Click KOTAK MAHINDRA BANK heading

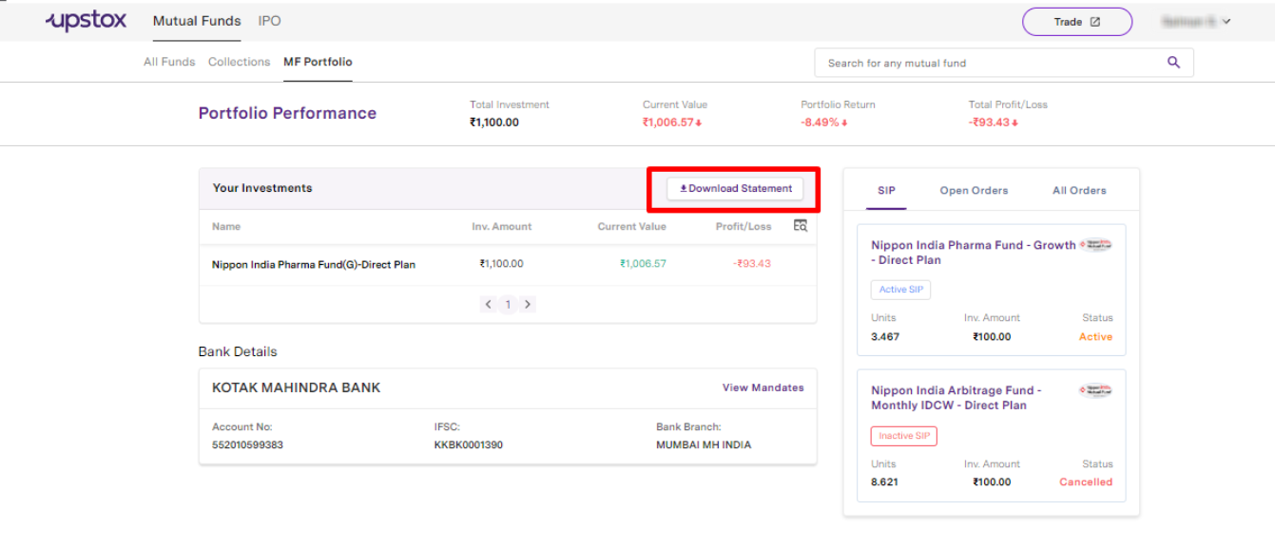pyautogui.click(x=296, y=387)
